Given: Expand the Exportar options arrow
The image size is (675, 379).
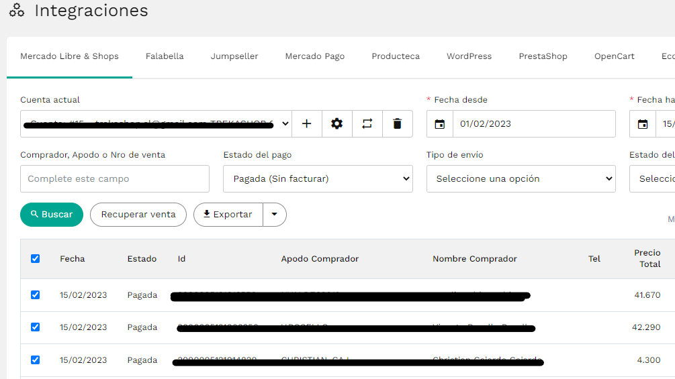Looking at the screenshot, I should pos(274,215).
